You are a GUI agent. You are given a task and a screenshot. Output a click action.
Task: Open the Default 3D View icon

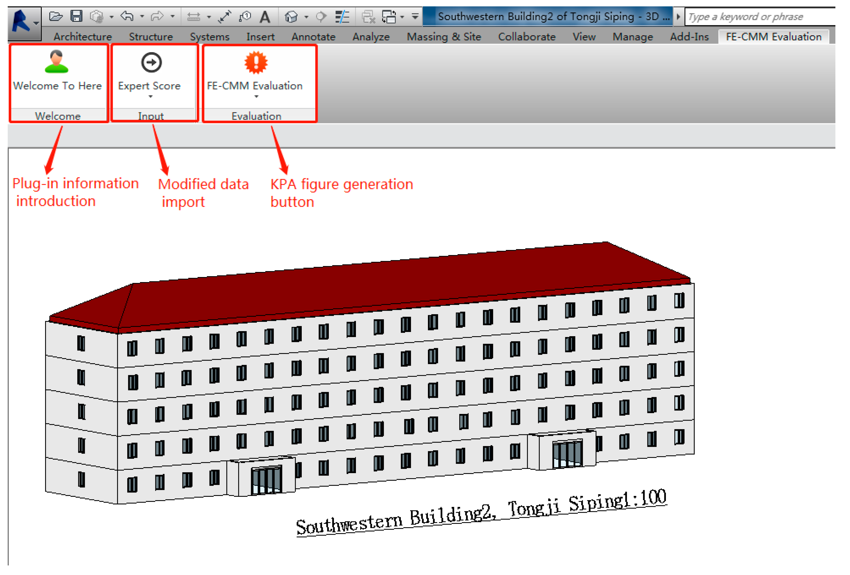291,17
